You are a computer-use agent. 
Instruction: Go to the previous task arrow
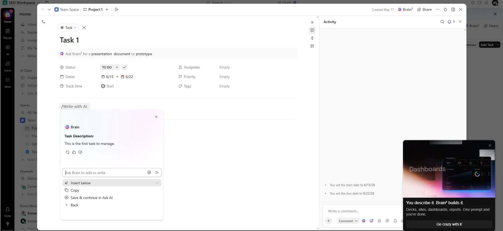[x=43, y=9]
